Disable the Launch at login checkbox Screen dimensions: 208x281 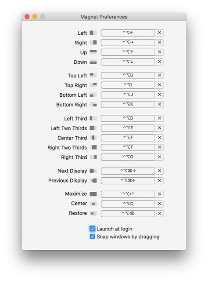[92, 229]
